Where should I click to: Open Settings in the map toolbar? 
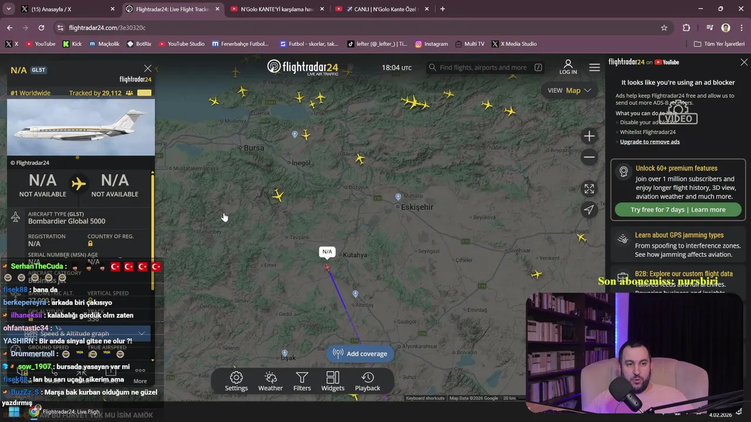[236, 381]
